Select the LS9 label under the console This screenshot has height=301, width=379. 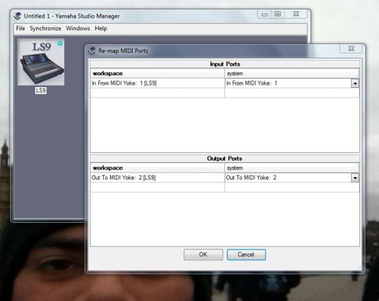point(41,91)
